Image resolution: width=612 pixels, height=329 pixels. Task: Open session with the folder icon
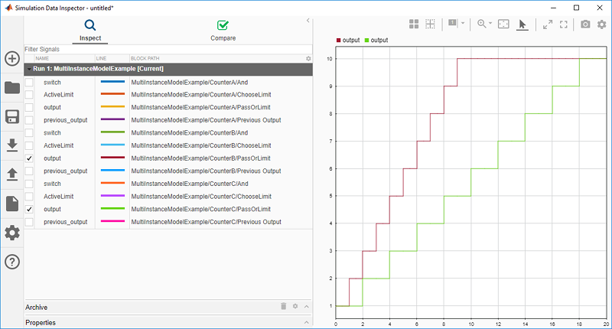click(x=12, y=87)
